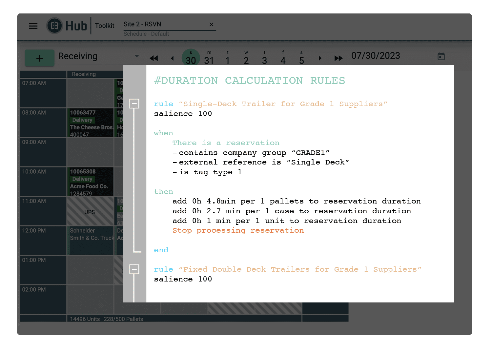Go to previous day arrow

pos(172,58)
